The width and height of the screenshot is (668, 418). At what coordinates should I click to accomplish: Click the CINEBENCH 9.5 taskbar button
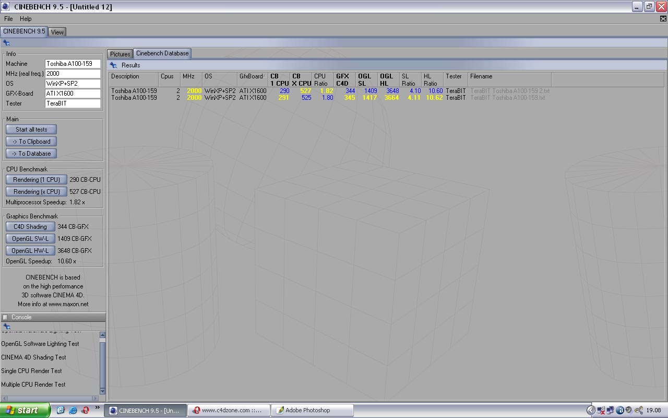[145, 410]
